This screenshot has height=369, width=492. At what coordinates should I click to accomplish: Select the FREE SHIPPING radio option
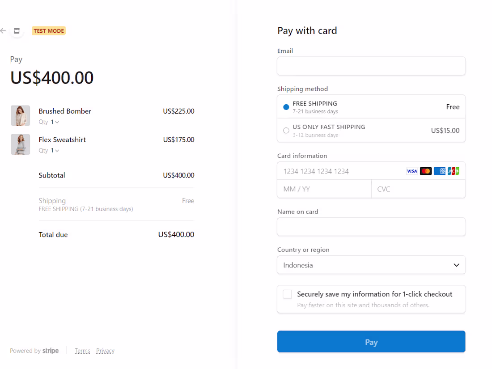point(285,107)
